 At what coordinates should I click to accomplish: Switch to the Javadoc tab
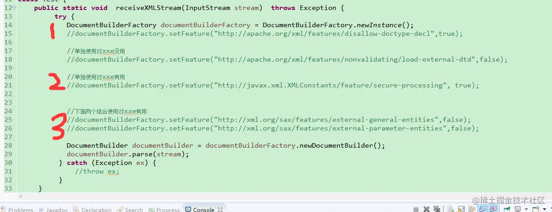pos(54,209)
